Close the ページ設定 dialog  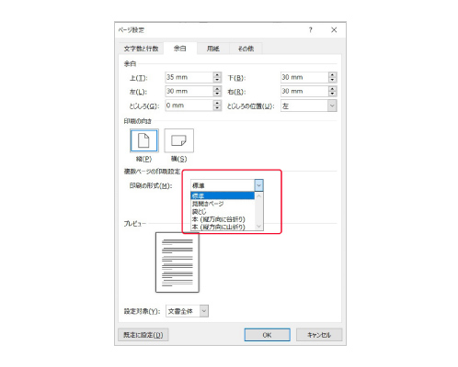tap(334, 30)
